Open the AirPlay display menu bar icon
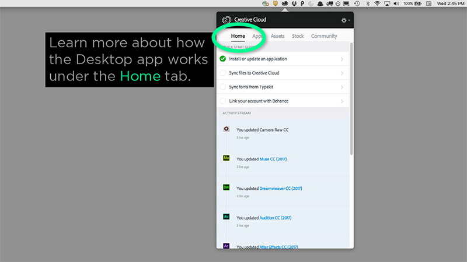This screenshot has width=467, height=262. [x=387, y=3]
